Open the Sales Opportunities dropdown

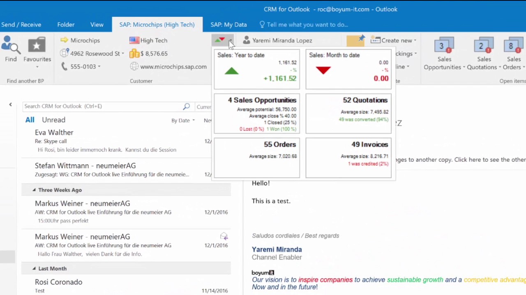pyautogui.click(x=464, y=68)
